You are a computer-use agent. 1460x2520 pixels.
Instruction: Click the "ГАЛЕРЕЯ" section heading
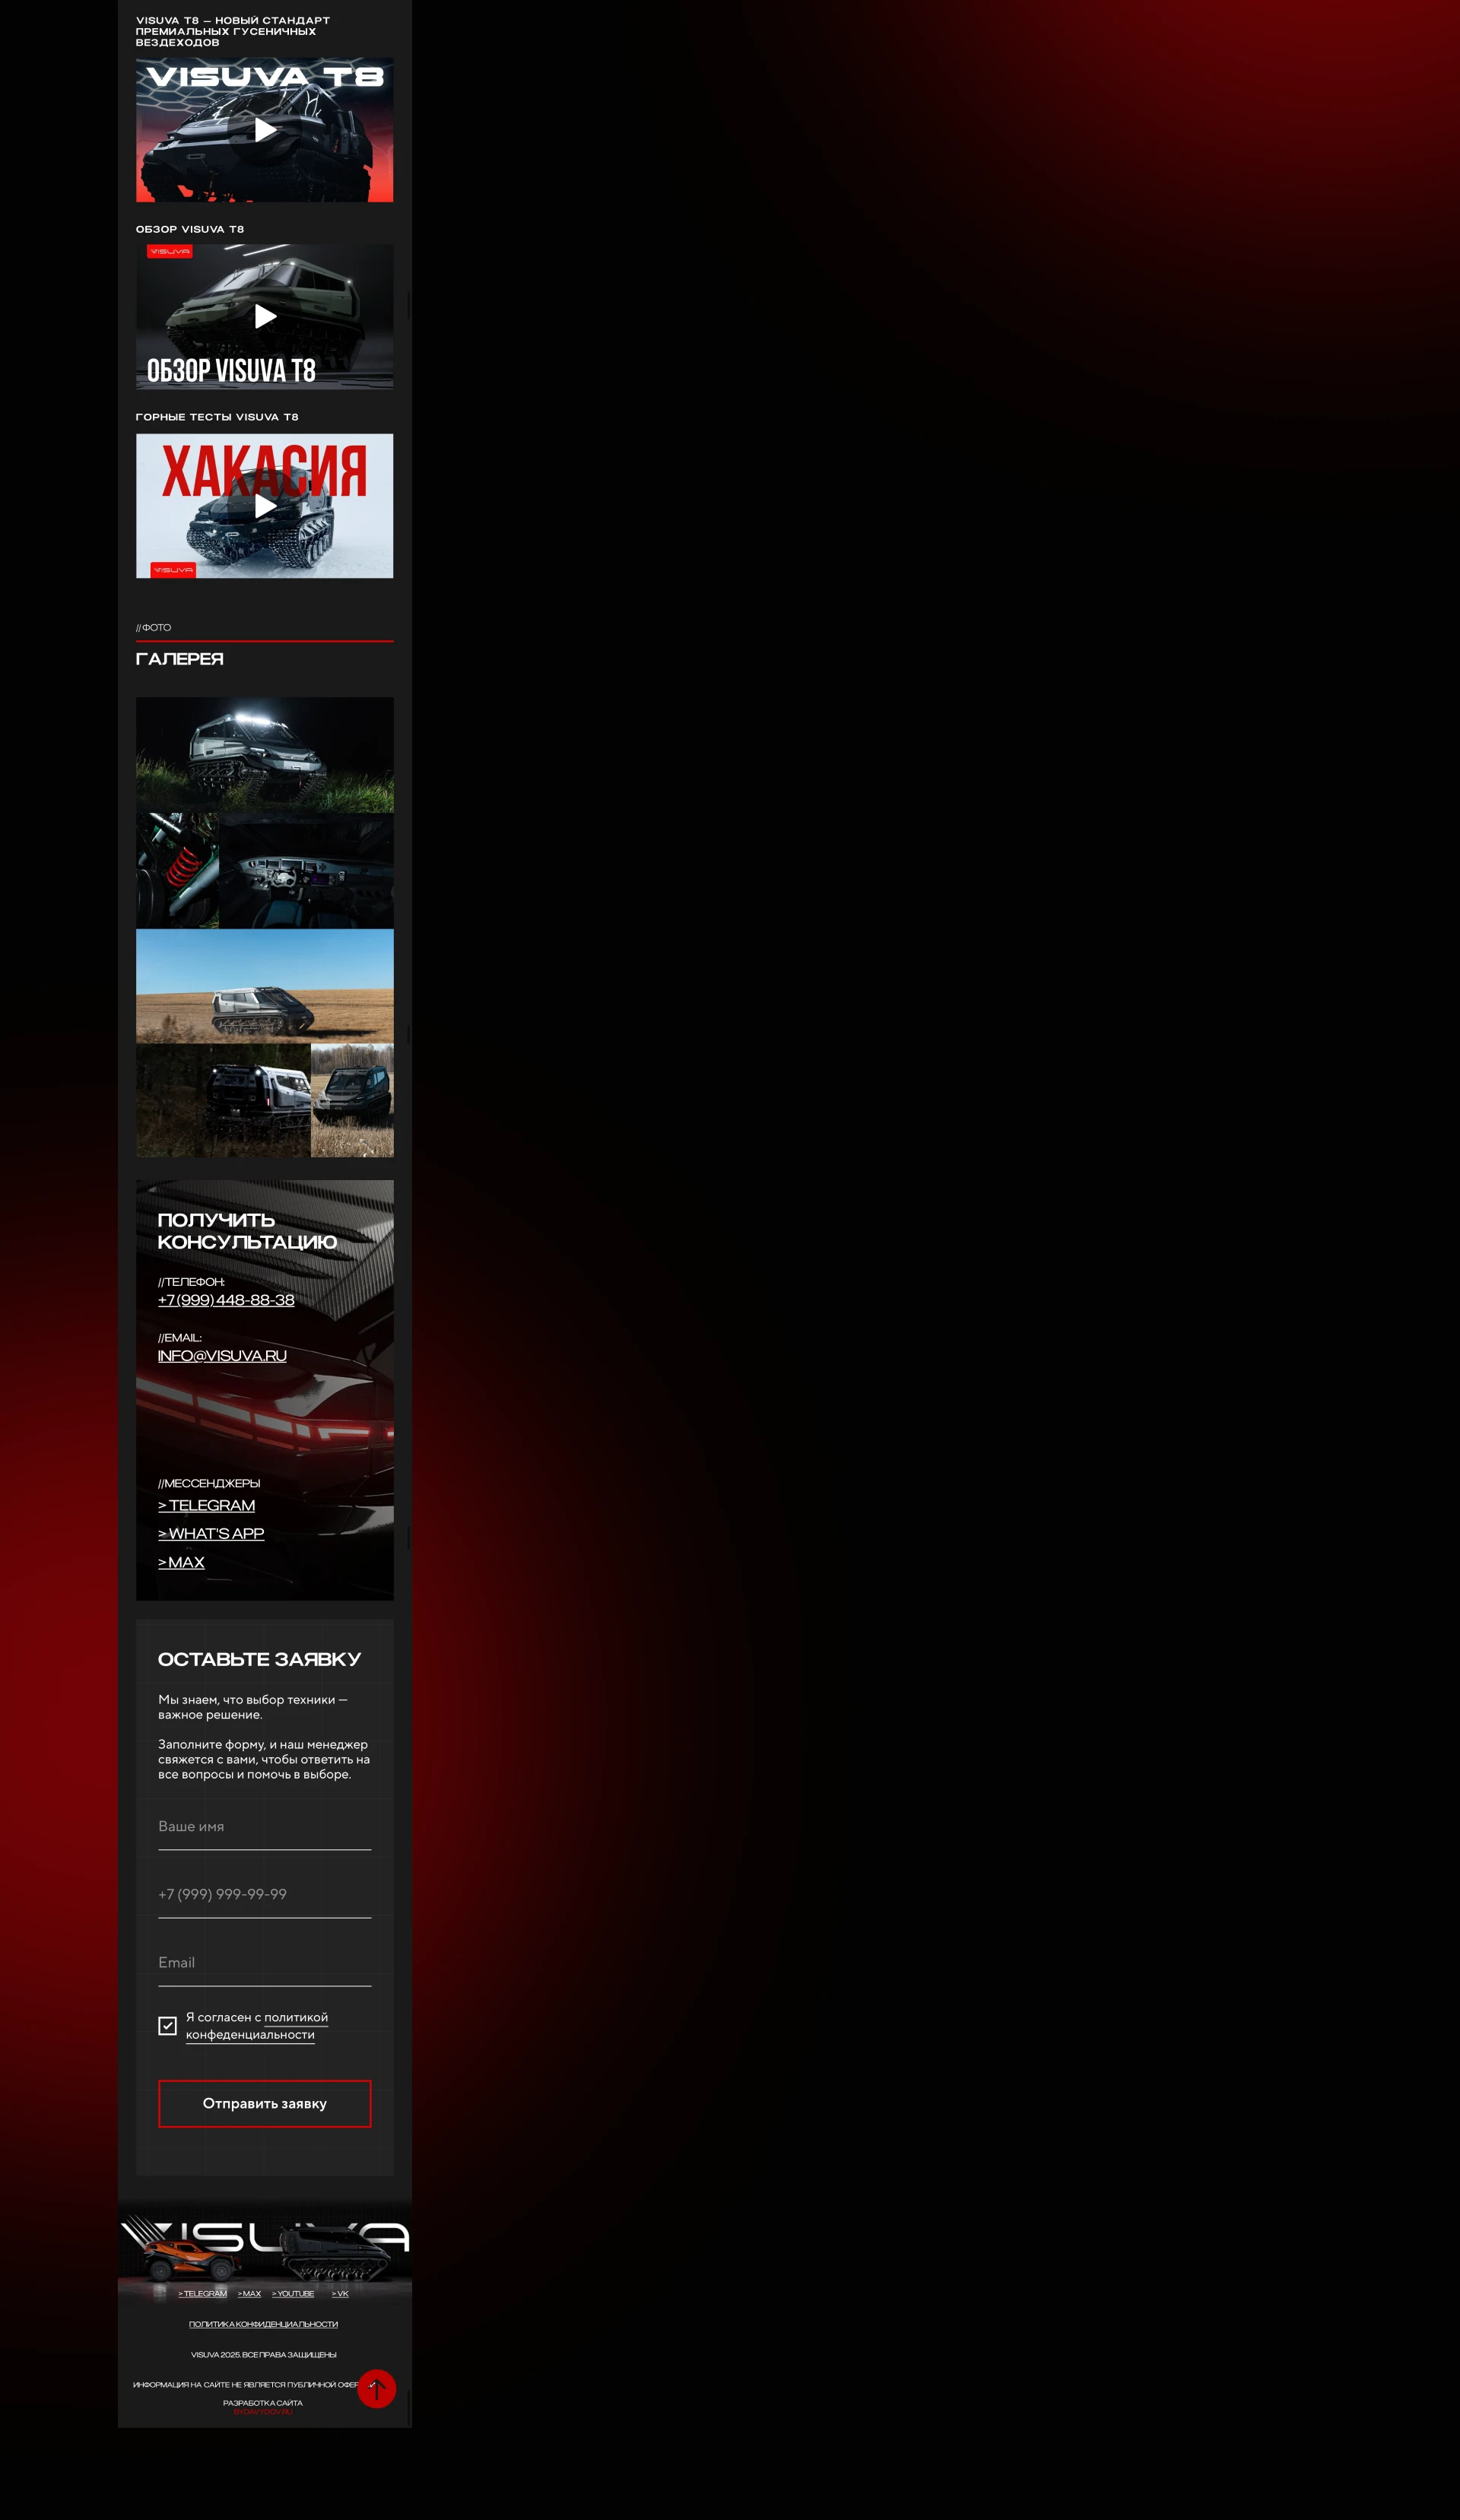pos(180,659)
